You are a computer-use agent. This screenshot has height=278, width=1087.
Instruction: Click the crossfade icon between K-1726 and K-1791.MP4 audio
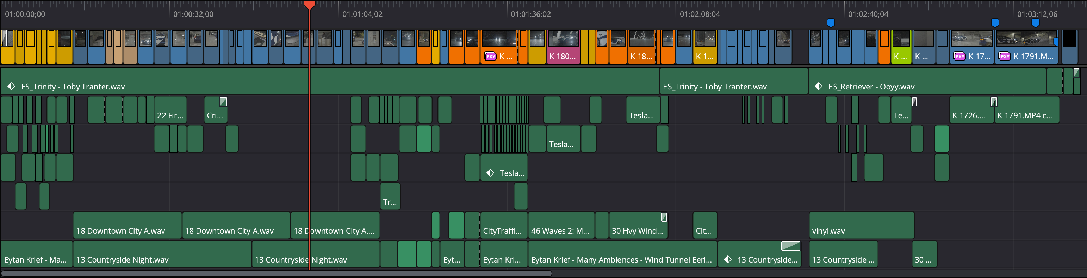click(x=994, y=102)
